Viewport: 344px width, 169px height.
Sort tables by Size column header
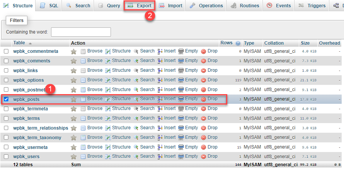click(x=305, y=43)
